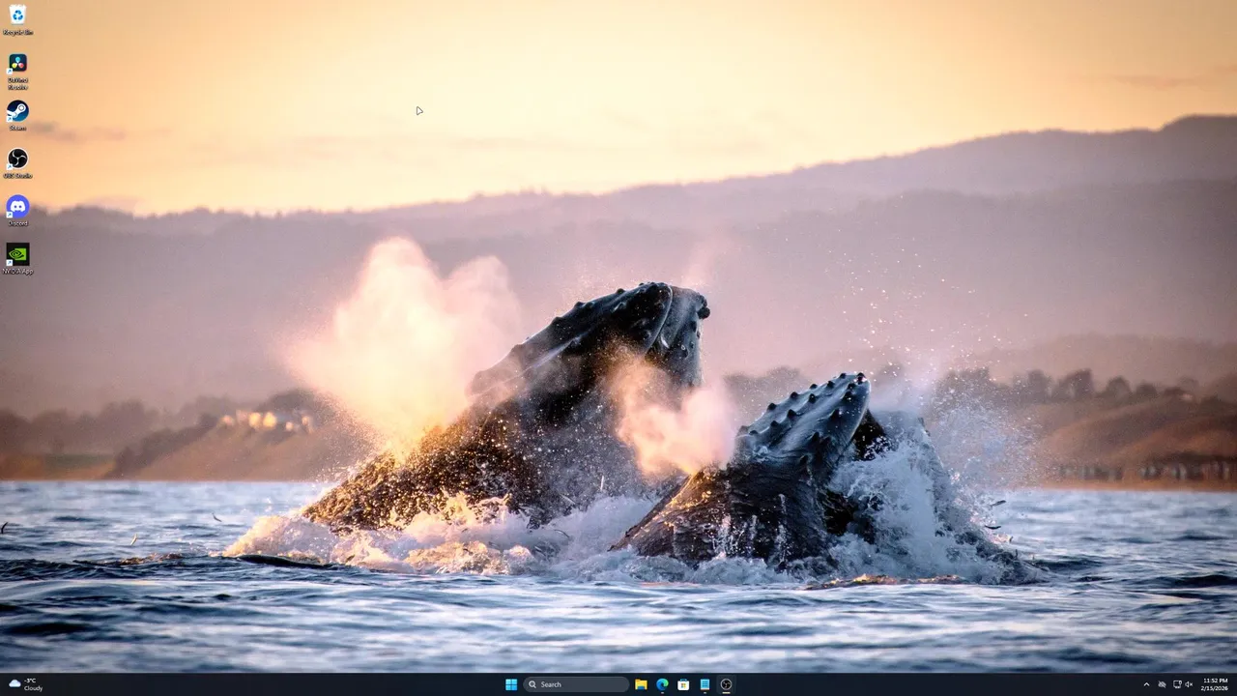Select the NVIDIA App desktop shortcut
Image resolution: width=1237 pixels, height=696 pixels.
(17, 258)
